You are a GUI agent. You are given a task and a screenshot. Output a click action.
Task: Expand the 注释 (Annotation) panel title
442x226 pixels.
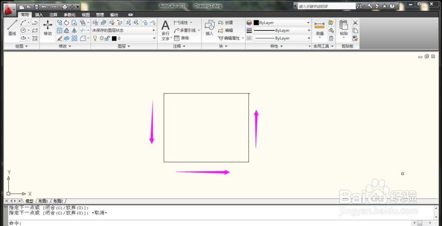point(179,46)
